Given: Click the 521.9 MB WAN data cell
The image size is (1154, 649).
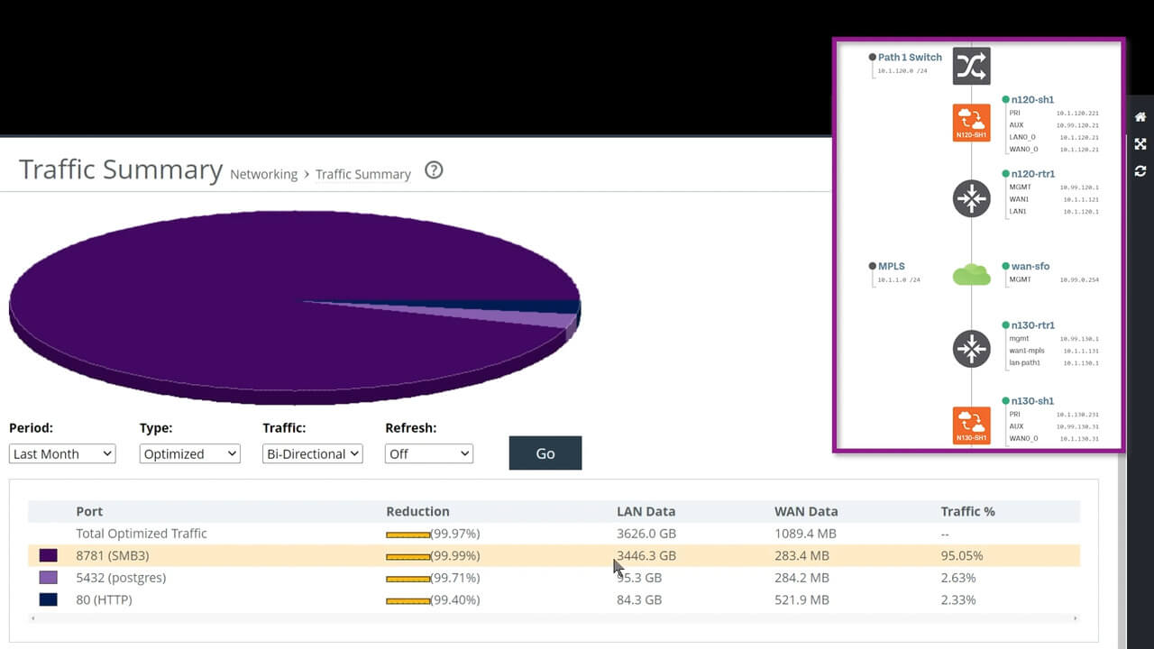Looking at the screenshot, I should (x=801, y=599).
